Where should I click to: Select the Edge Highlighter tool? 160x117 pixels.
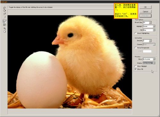[4, 7]
